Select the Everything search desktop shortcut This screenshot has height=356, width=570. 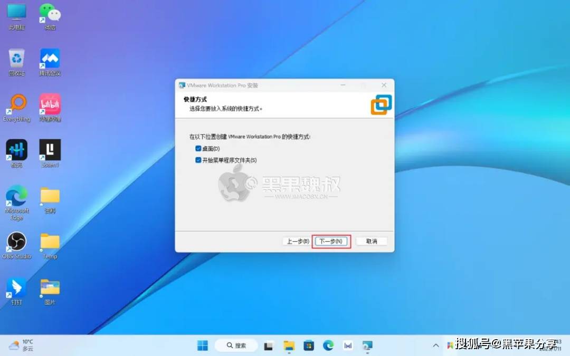pos(17,108)
